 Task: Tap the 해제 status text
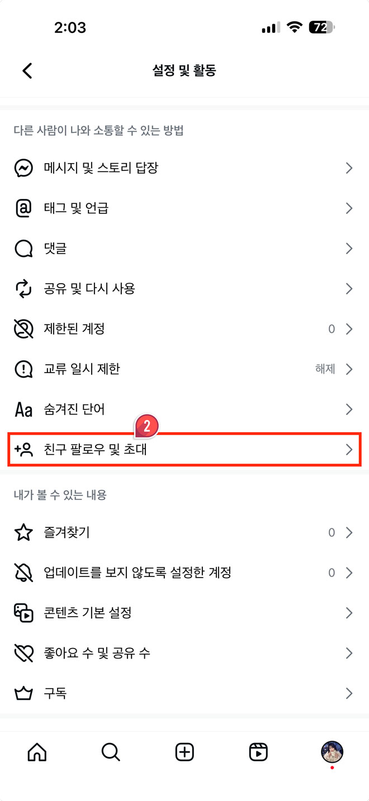tap(325, 369)
